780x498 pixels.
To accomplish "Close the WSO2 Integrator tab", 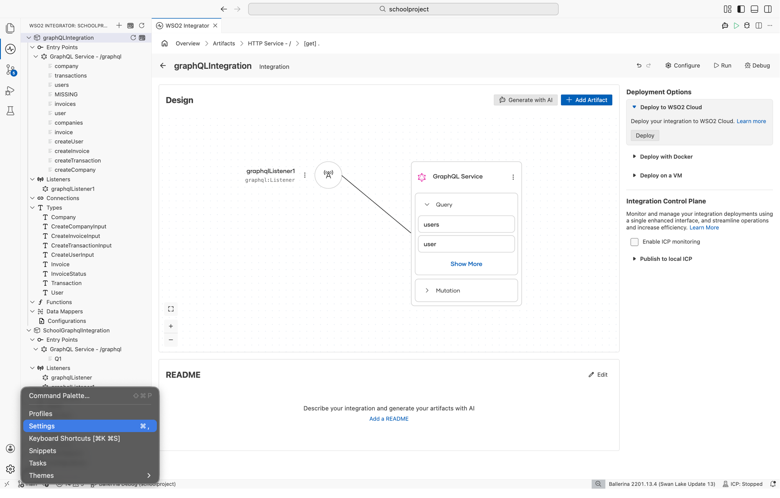I will pyautogui.click(x=215, y=26).
